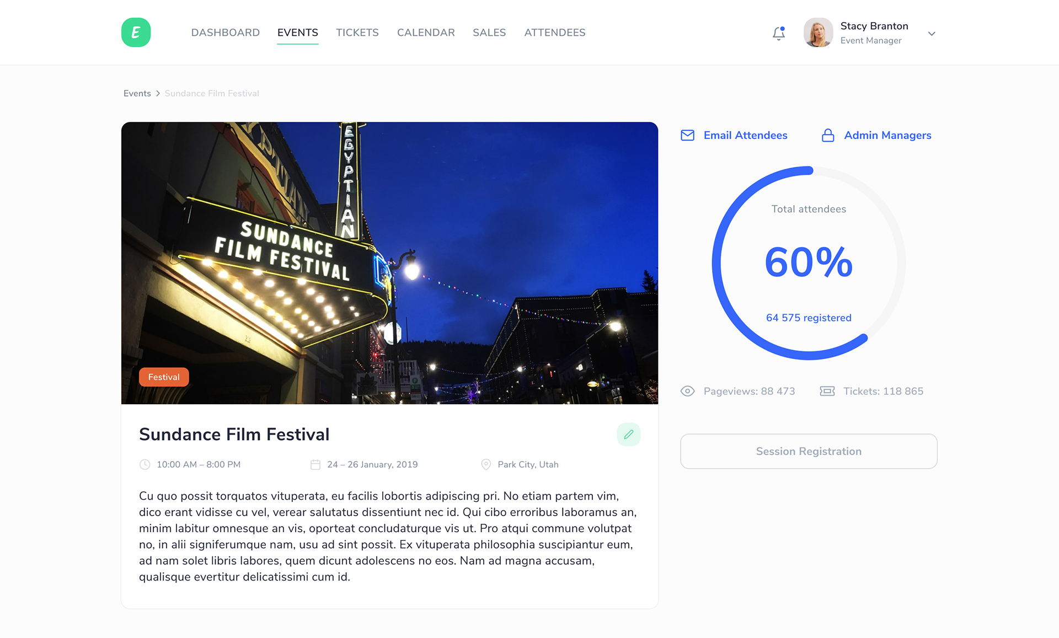Click the 'Tickets: 118 865' text
Viewport: 1059px width, 638px height.
(883, 391)
